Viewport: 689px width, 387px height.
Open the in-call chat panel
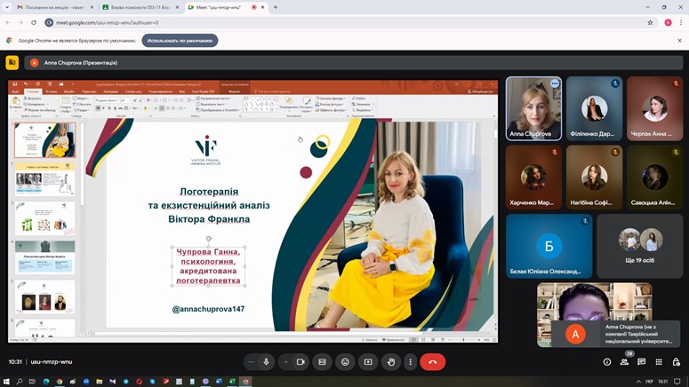[642, 362]
